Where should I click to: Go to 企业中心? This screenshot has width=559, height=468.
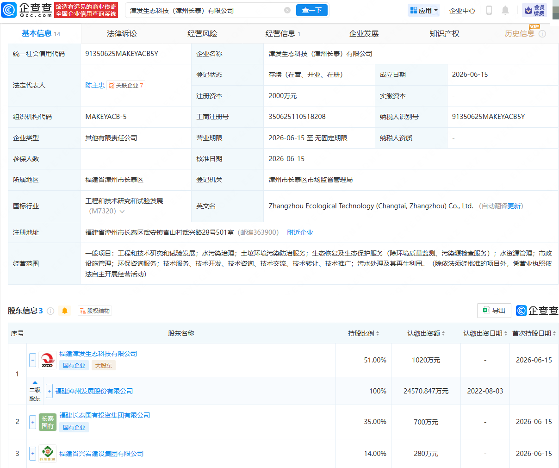click(x=462, y=11)
